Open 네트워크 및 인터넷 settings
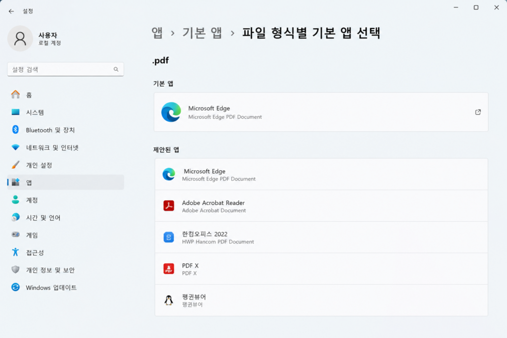 66,147
